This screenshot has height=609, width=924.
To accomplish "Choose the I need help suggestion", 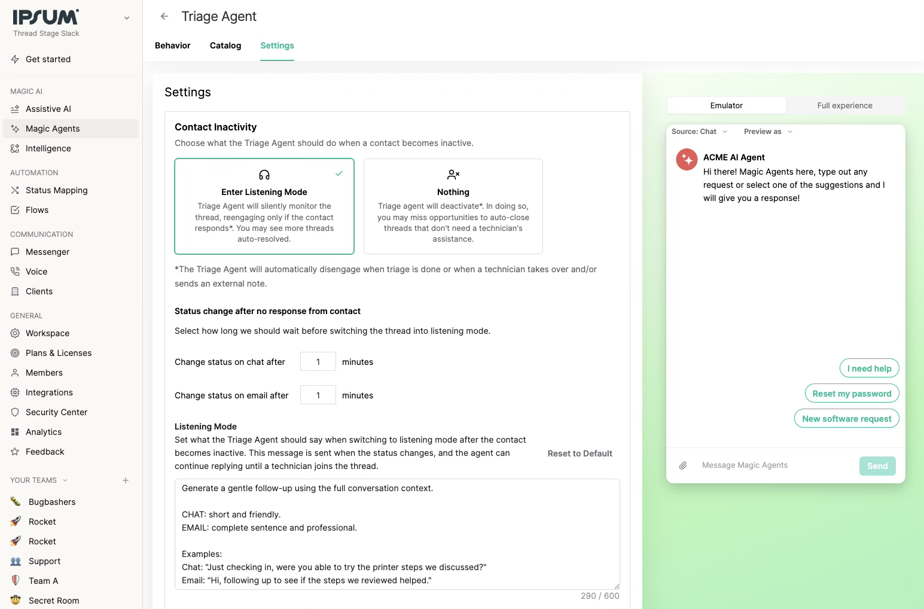I will coord(869,369).
